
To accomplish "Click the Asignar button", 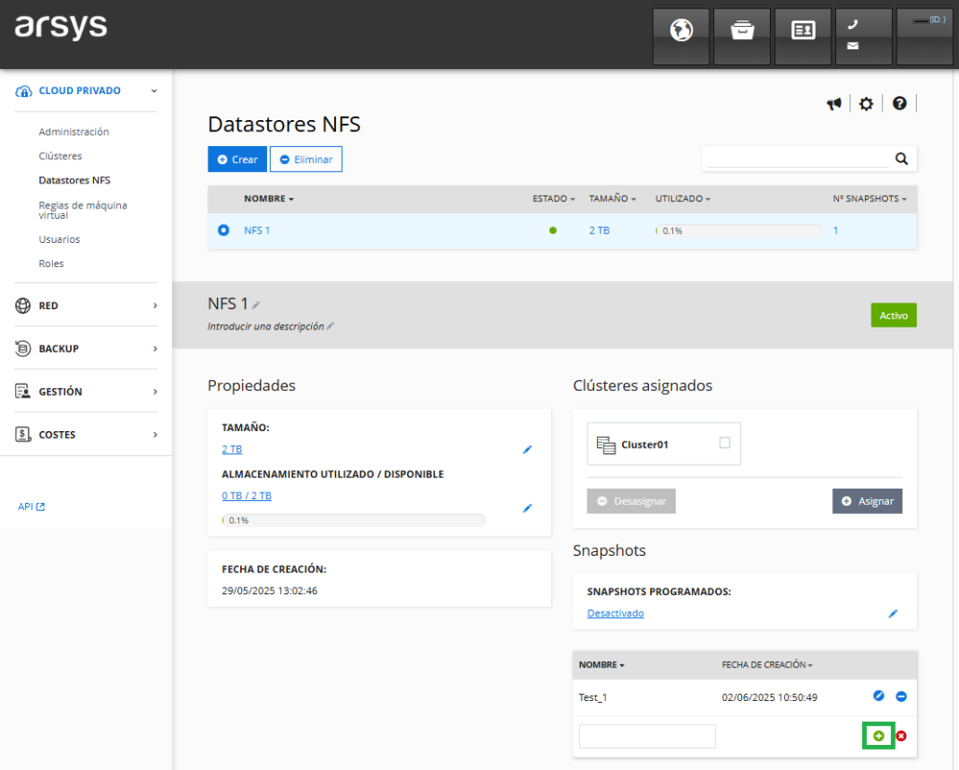I will (867, 501).
